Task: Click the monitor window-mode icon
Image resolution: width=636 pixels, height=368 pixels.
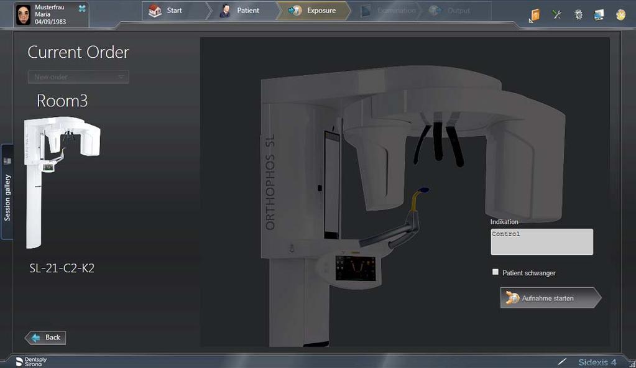Action: (x=599, y=14)
